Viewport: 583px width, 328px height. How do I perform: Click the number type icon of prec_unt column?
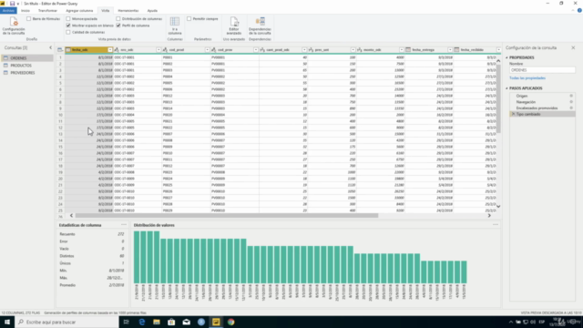pyautogui.click(x=311, y=49)
